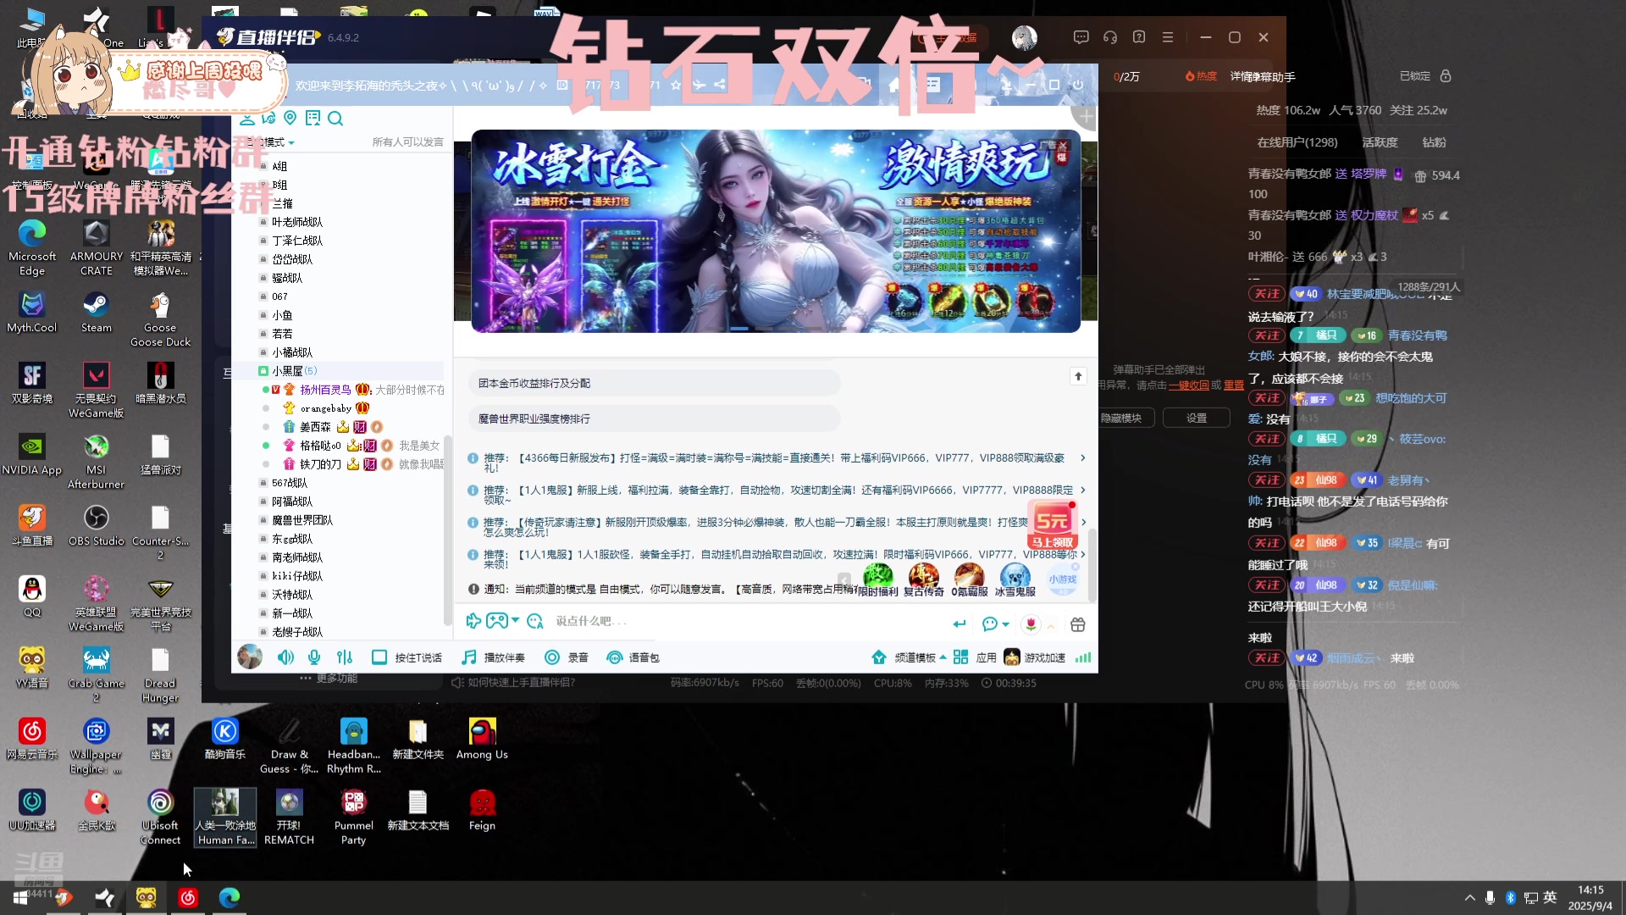The width and height of the screenshot is (1626, 915).
Task: Expand the first 推荐 4366 message chevron
Action: (x=1082, y=458)
